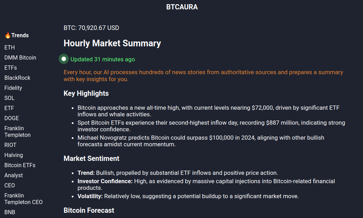Image resolution: width=363 pixels, height=218 pixels.
Task: Open the Analyst trend item
Action: 14,176
